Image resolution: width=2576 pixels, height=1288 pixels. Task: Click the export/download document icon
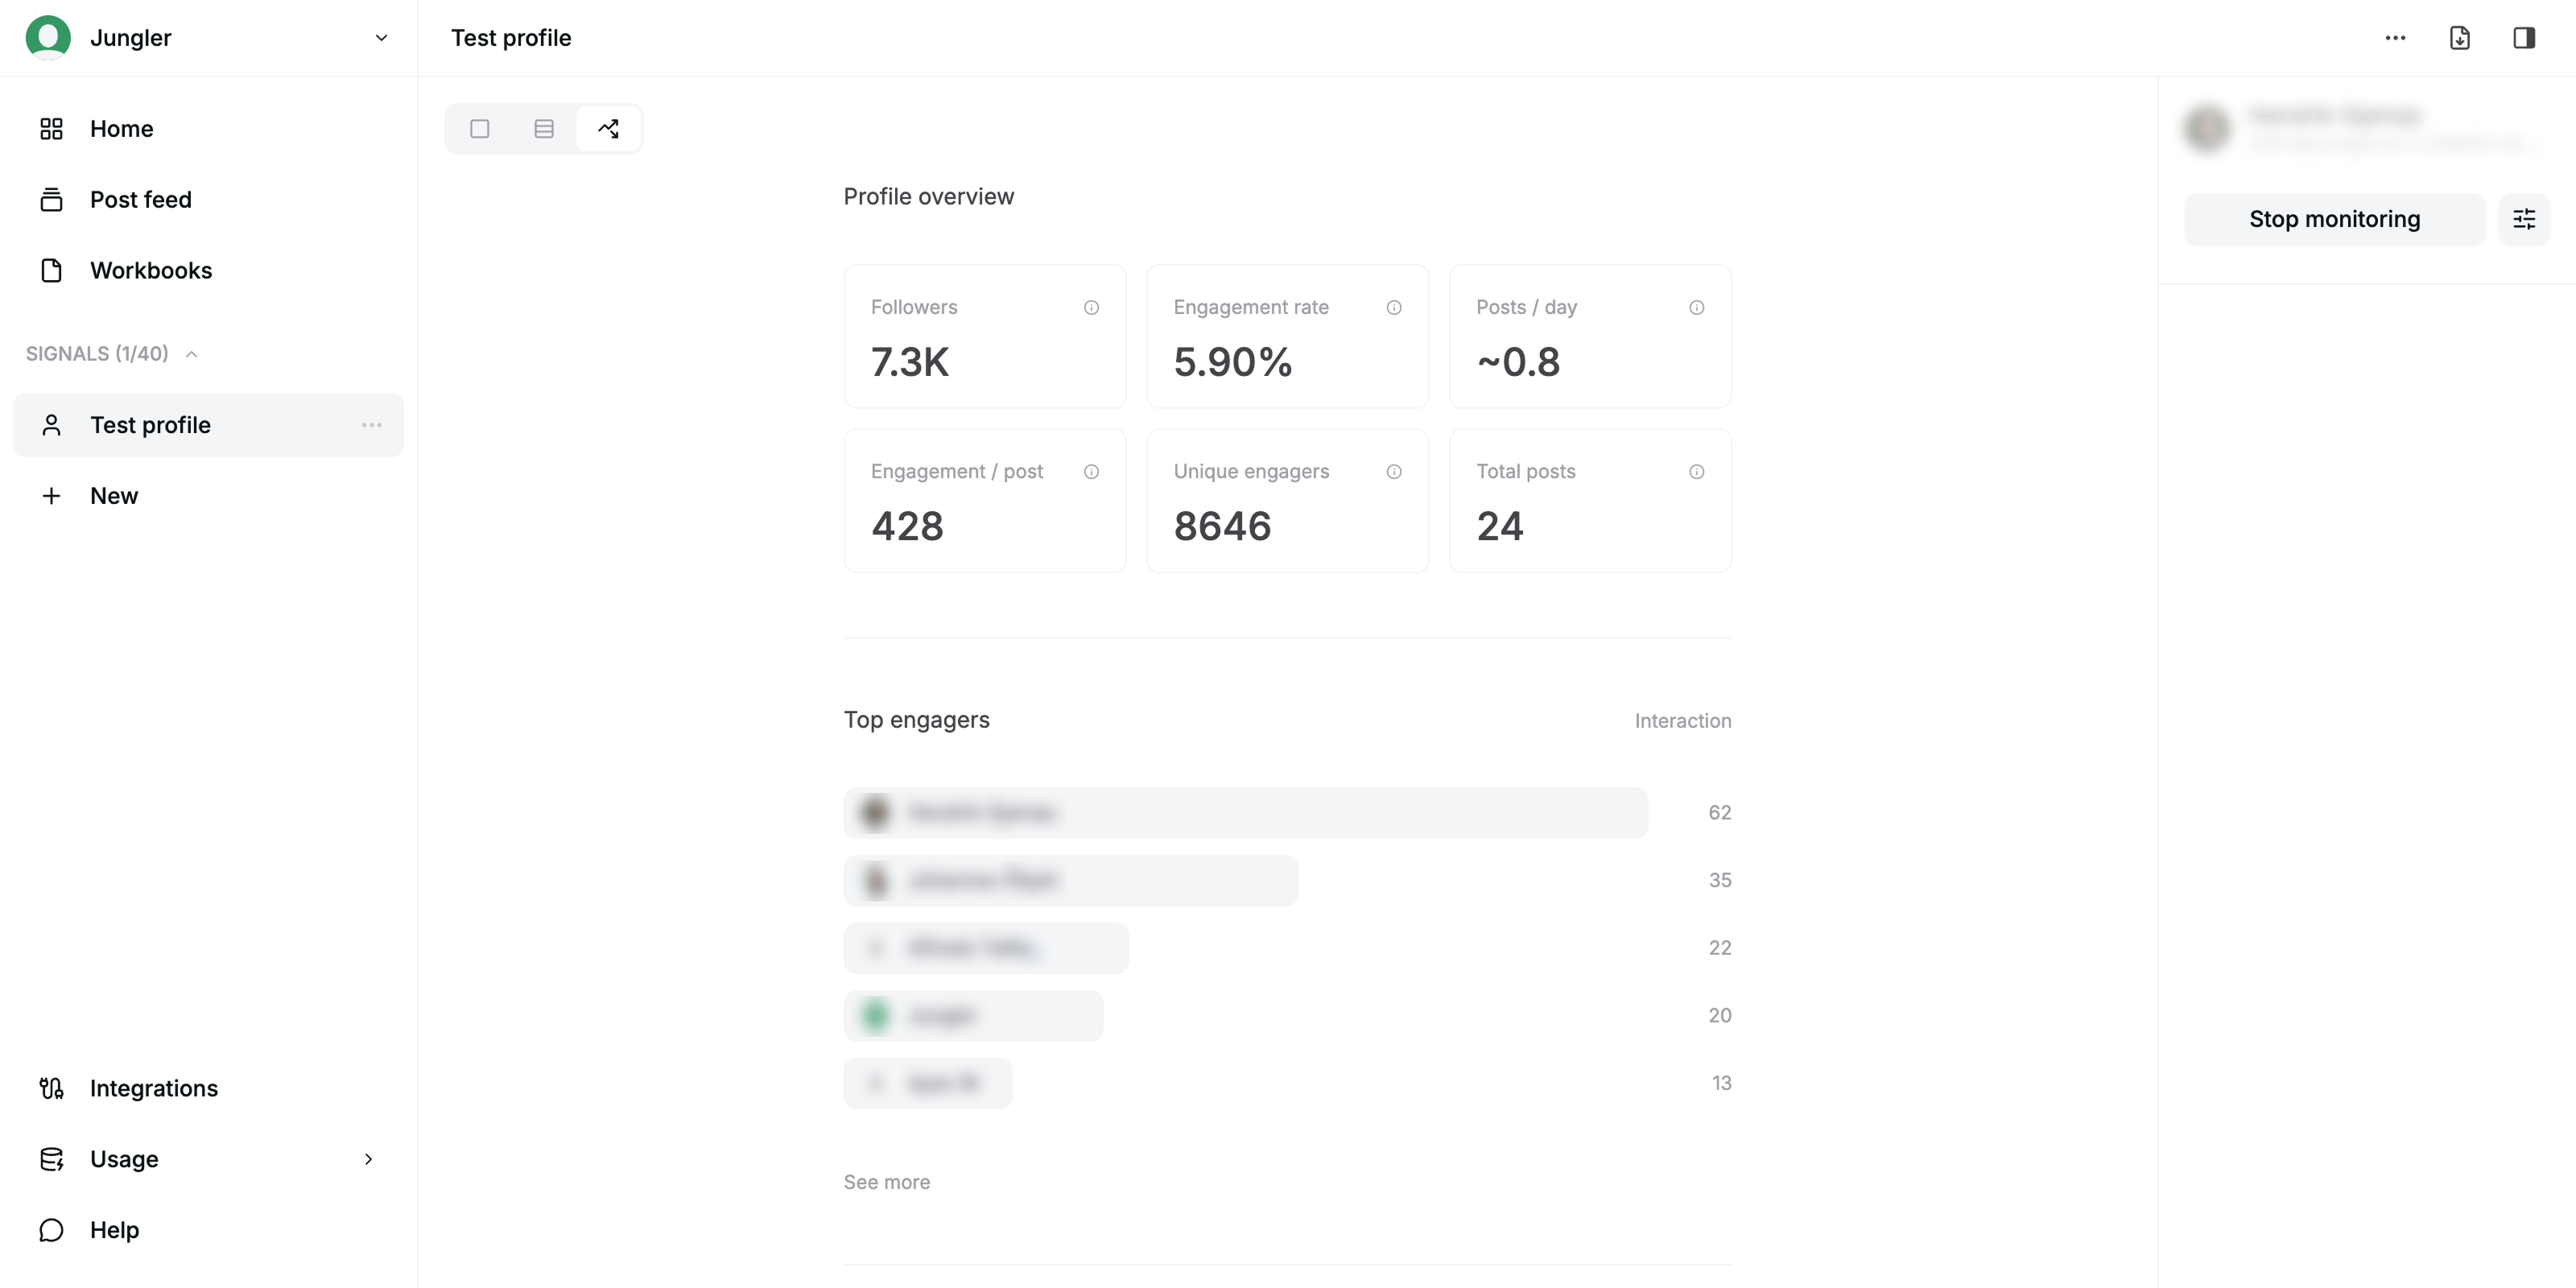click(2459, 38)
